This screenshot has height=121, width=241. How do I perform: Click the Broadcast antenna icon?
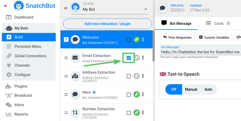click(x=9, y=95)
